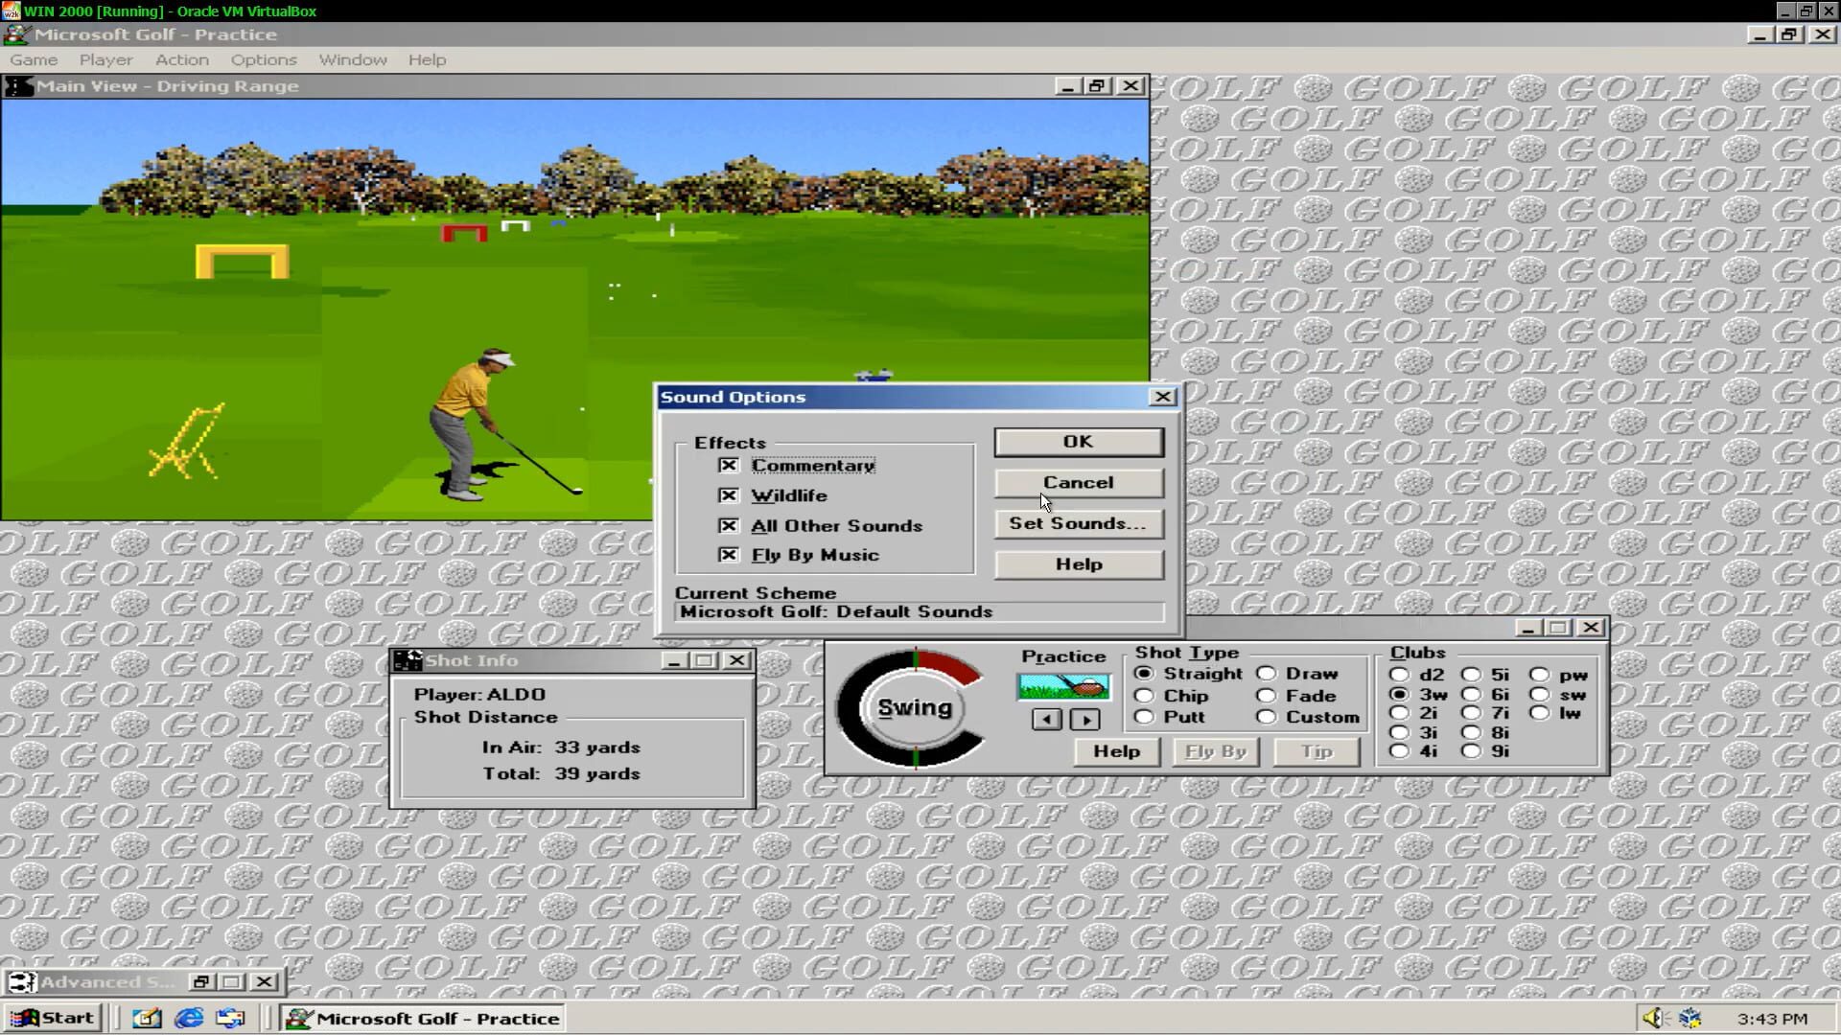
Task: Open the golfer system menu icon on the Microsoft Golf title bar
Action: [14, 34]
